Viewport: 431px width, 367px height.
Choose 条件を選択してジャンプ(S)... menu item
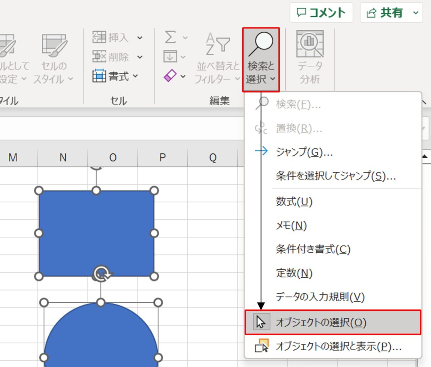333,176
